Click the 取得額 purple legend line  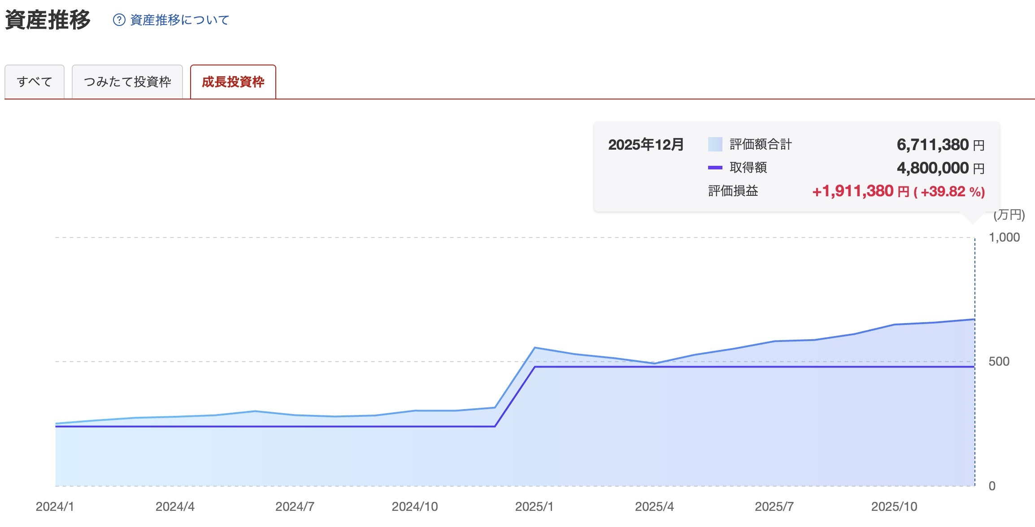coord(715,168)
